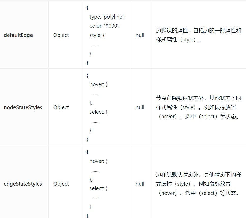Click the null default value of defaultEdge
The width and height of the screenshot is (246, 218).
coord(140,35)
